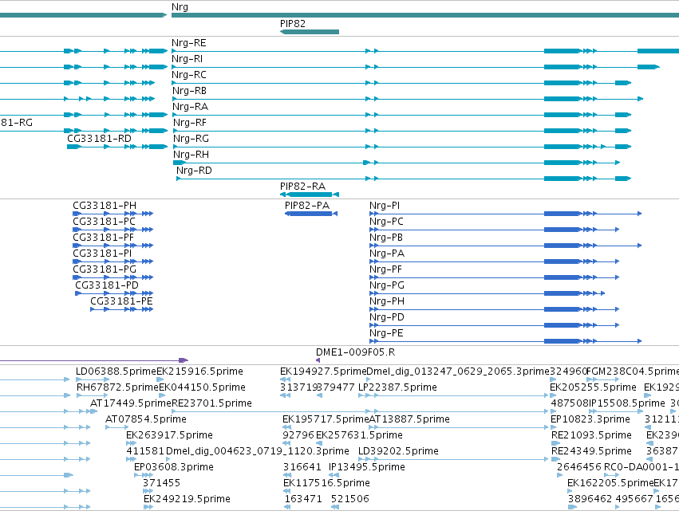Select the CG33181-PE label
This screenshot has height=511, width=679.
pyautogui.click(x=121, y=301)
